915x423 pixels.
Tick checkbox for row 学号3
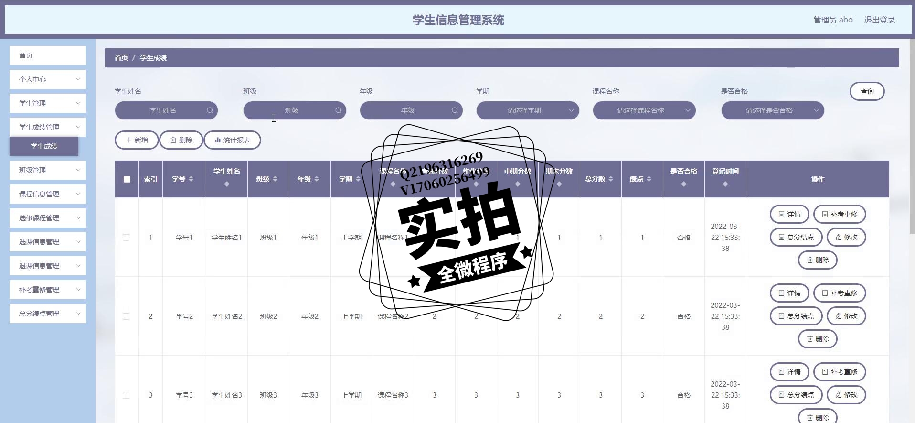click(x=126, y=395)
